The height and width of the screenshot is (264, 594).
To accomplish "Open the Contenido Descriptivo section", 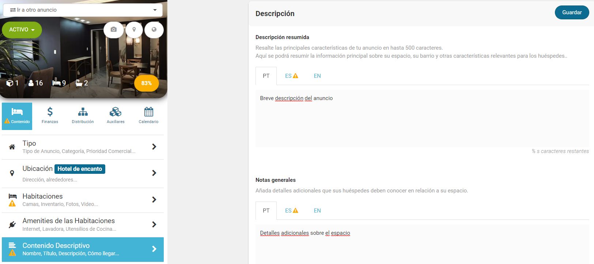I will 83,249.
